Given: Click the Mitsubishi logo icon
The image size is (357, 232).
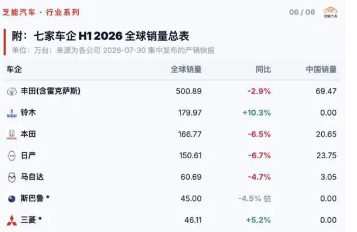Looking at the screenshot, I should point(12,220).
